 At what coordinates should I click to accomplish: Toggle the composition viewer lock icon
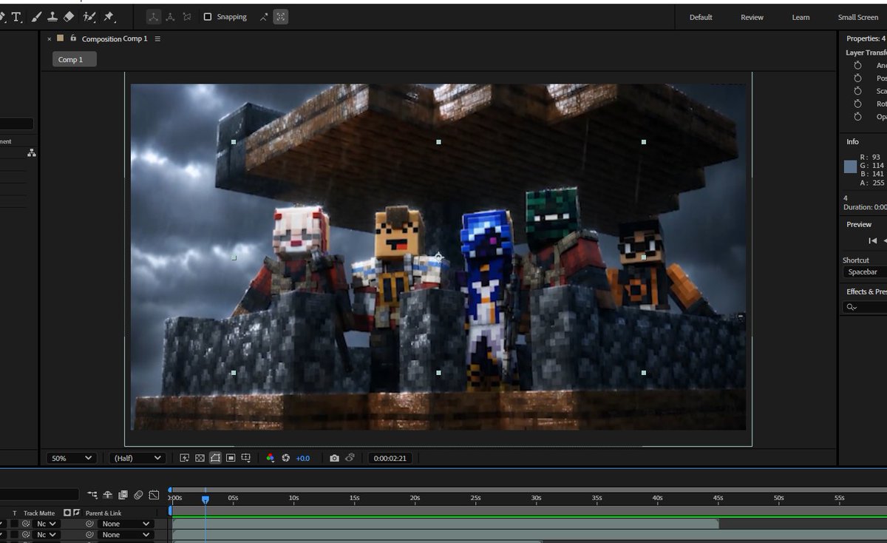(73, 38)
